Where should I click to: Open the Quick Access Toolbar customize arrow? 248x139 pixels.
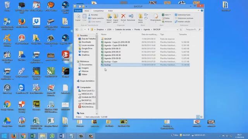(86, 7)
